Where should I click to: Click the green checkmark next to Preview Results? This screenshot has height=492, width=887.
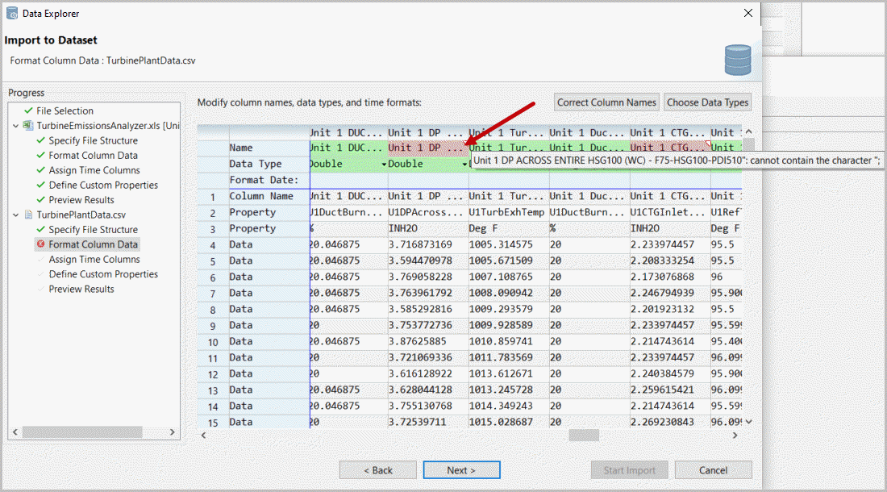click(x=40, y=200)
